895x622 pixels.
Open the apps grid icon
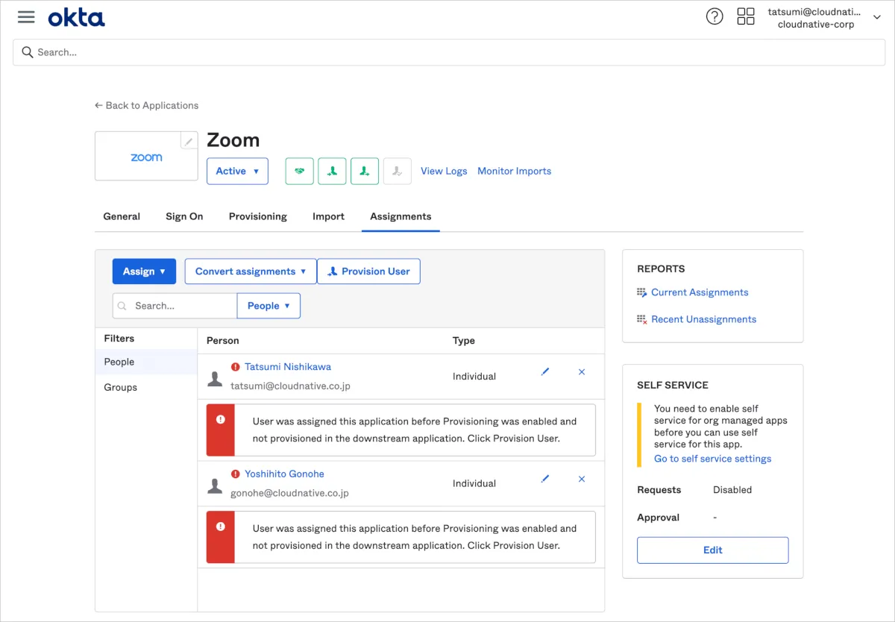tap(745, 17)
